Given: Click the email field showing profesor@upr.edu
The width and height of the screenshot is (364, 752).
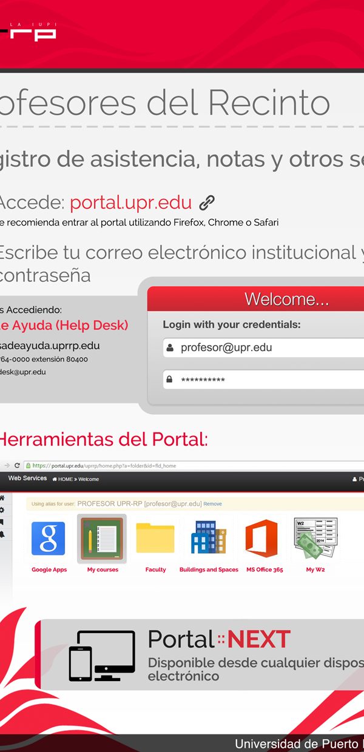Looking at the screenshot, I should (263, 347).
